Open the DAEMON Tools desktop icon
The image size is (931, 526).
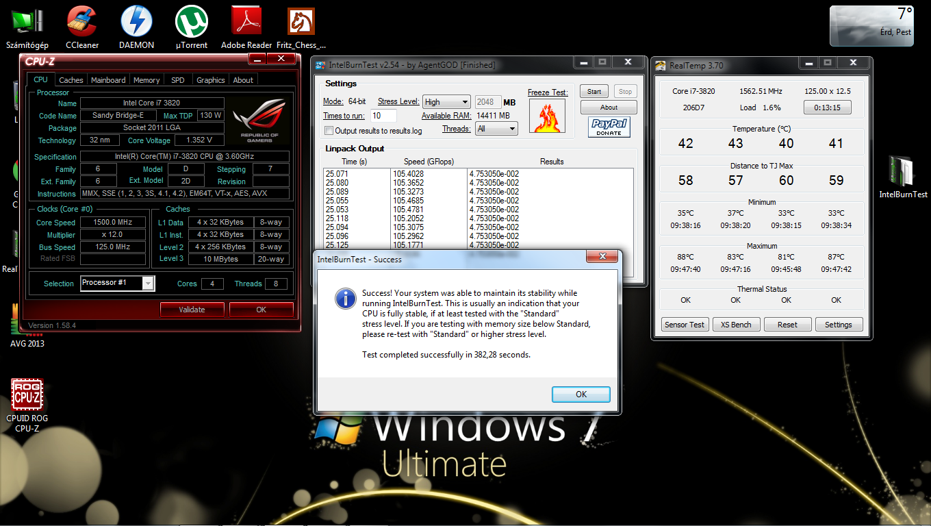pos(137,27)
